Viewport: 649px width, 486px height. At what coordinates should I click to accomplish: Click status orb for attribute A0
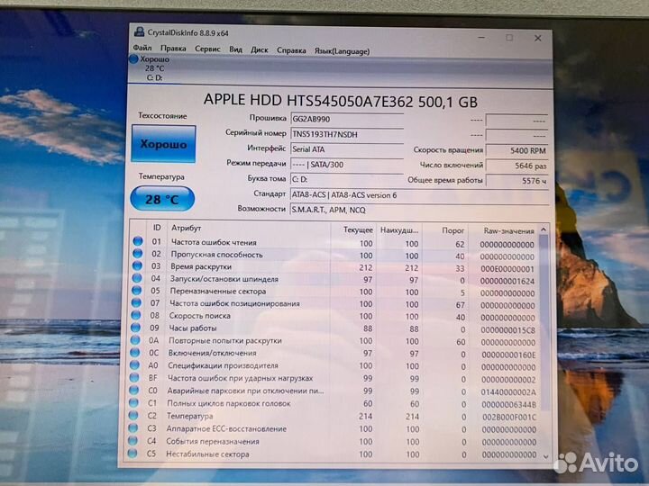(x=134, y=364)
